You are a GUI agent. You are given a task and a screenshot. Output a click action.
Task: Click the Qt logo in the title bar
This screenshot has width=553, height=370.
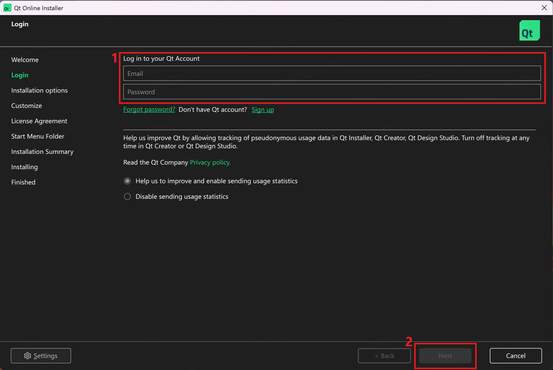[7, 8]
